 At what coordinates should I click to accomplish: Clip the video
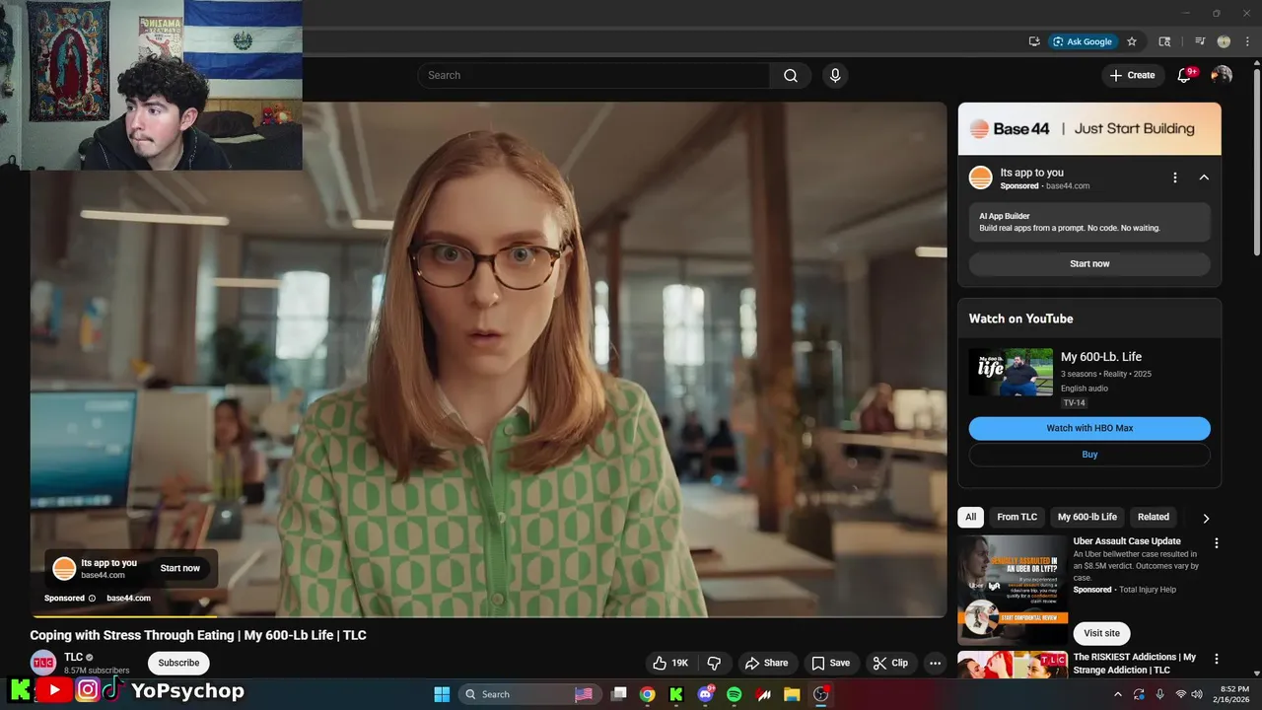[x=890, y=663]
